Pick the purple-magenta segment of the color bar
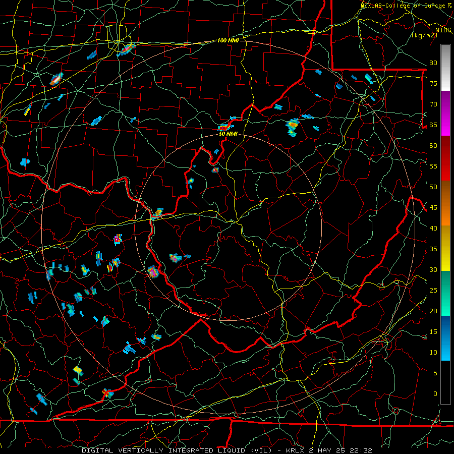This screenshot has height=454, width=454. coord(445,113)
